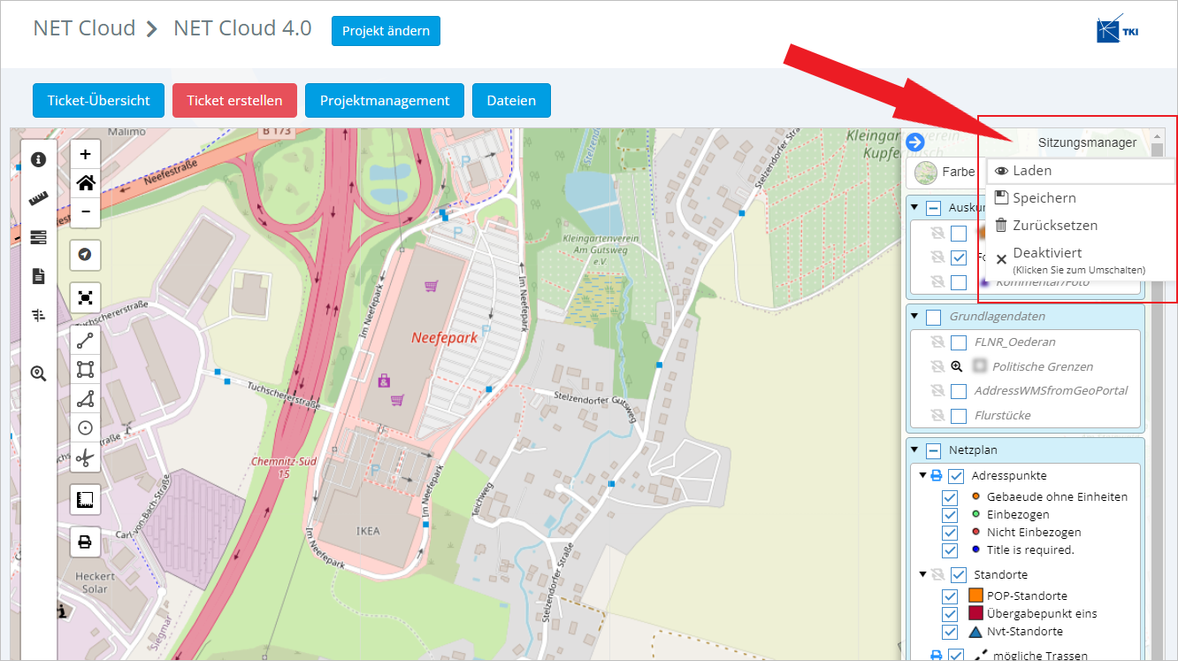Enable the FLNR_Oederan layer checkbox
The height and width of the screenshot is (661, 1178).
coord(959,342)
